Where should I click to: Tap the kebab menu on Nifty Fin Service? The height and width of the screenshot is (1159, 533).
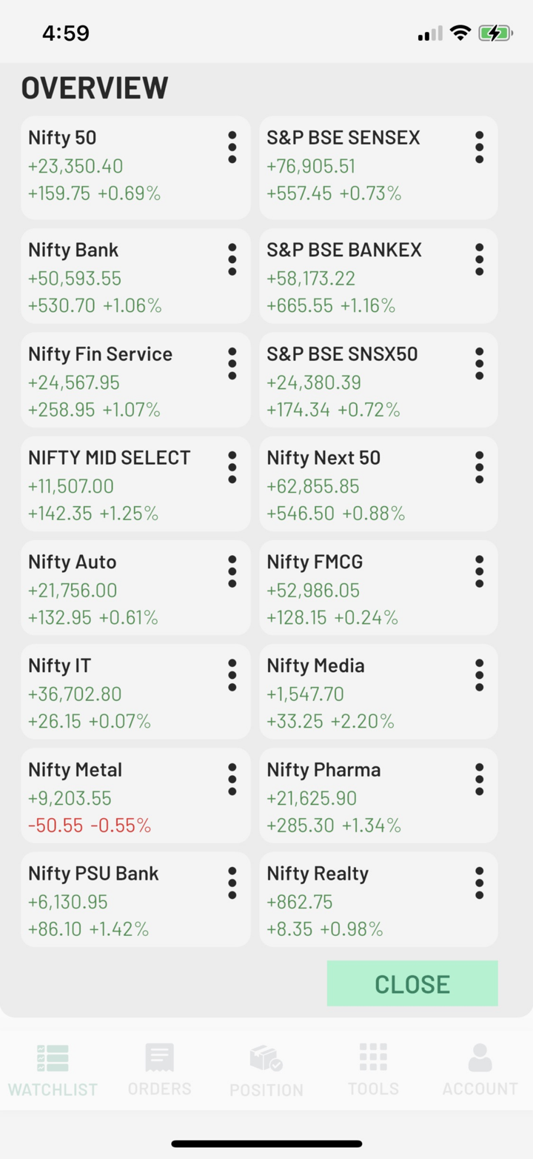coord(232,364)
